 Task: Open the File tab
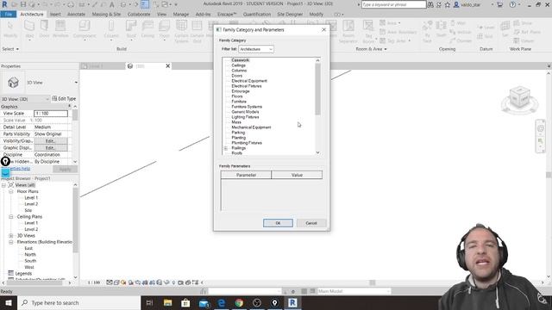point(9,14)
